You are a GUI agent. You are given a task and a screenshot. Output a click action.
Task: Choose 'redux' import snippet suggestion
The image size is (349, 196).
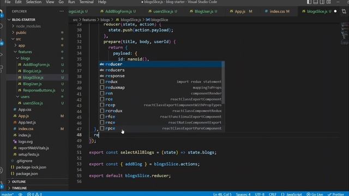coord(160,82)
